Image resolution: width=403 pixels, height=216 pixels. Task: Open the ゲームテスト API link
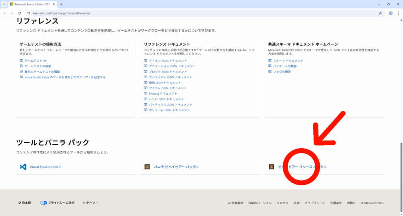pyautogui.click(x=36, y=61)
